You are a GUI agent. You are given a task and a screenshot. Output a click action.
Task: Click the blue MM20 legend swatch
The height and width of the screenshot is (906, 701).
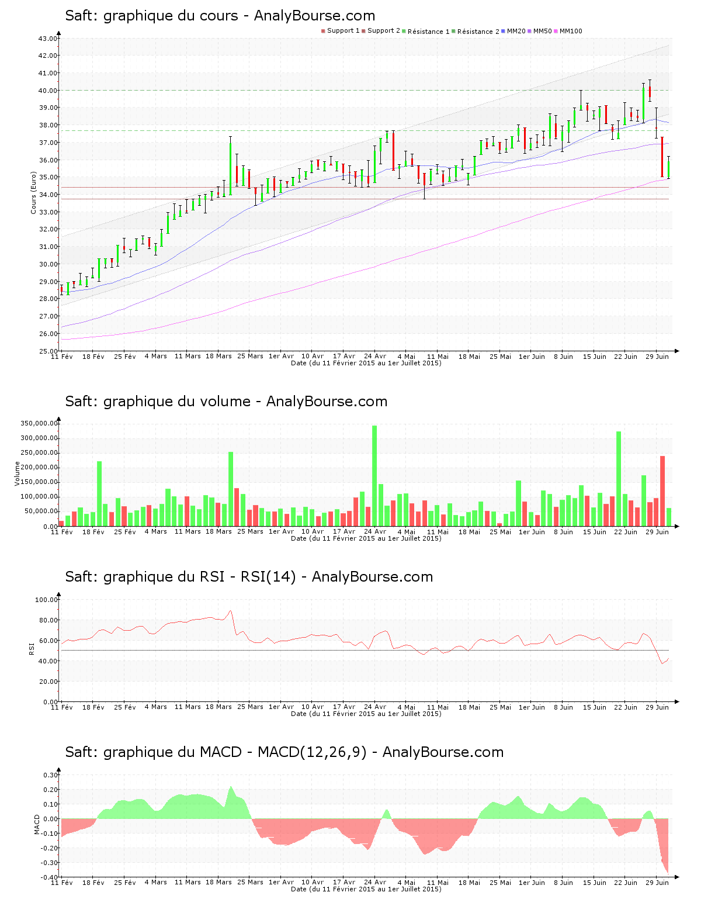pyautogui.click(x=503, y=31)
